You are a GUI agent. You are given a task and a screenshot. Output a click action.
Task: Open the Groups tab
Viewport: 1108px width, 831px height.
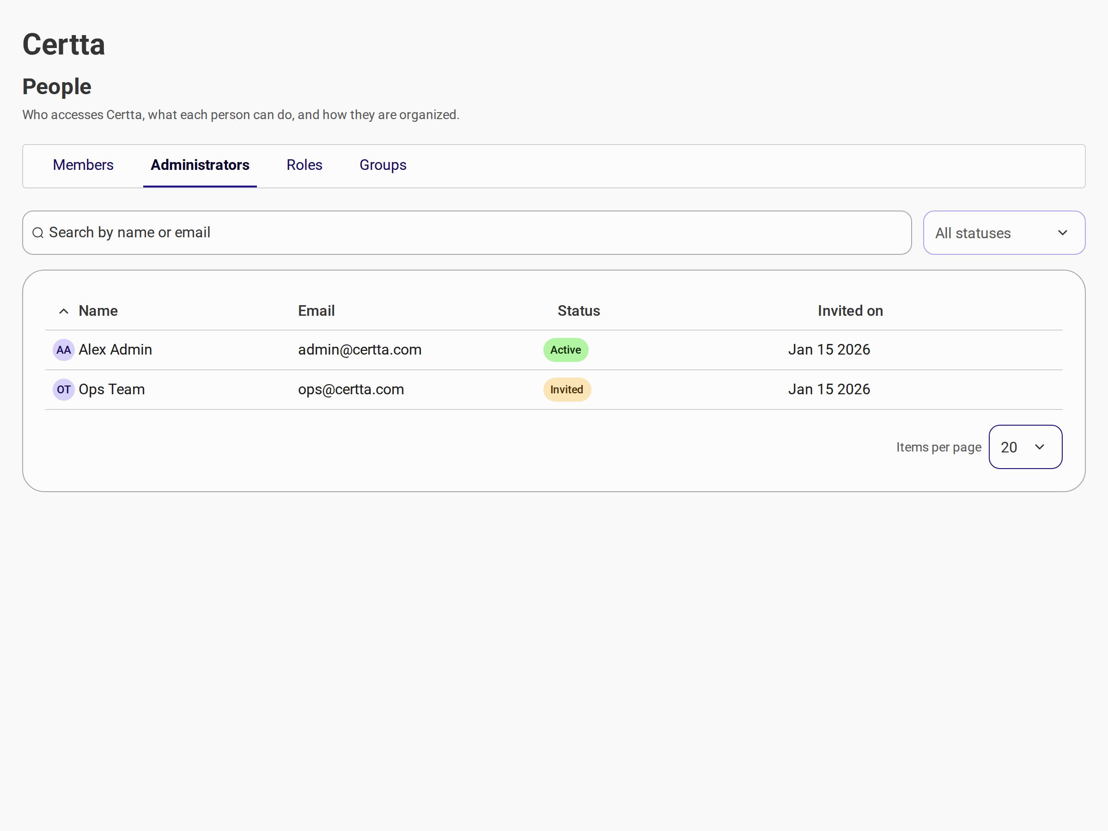tap(383, 165)
